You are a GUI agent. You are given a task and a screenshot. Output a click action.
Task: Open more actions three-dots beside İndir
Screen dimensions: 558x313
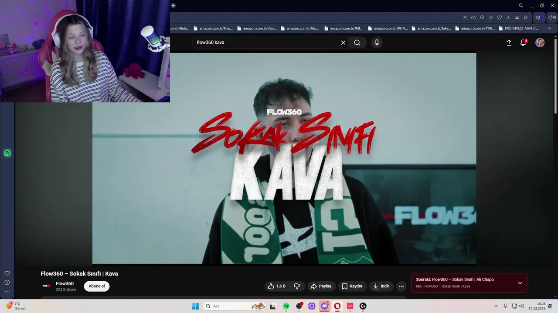pos(401,286)
